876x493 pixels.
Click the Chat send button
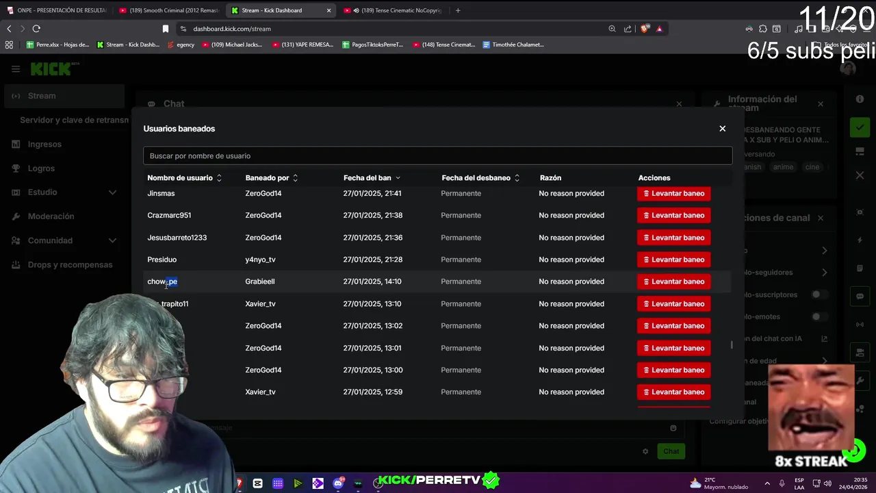click(671, 451)
